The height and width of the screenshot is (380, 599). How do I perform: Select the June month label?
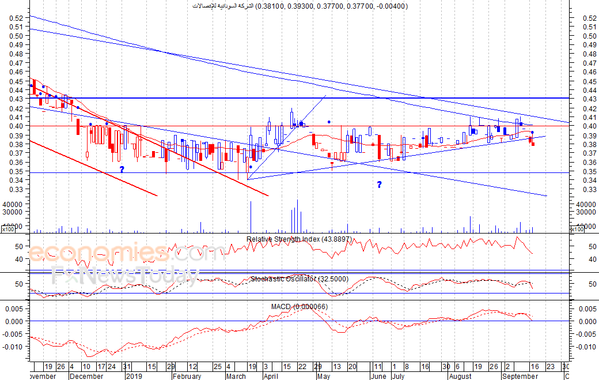[x=378, y=376]
